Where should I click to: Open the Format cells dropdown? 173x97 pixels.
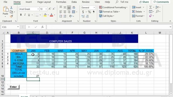(x=144, y=16)
